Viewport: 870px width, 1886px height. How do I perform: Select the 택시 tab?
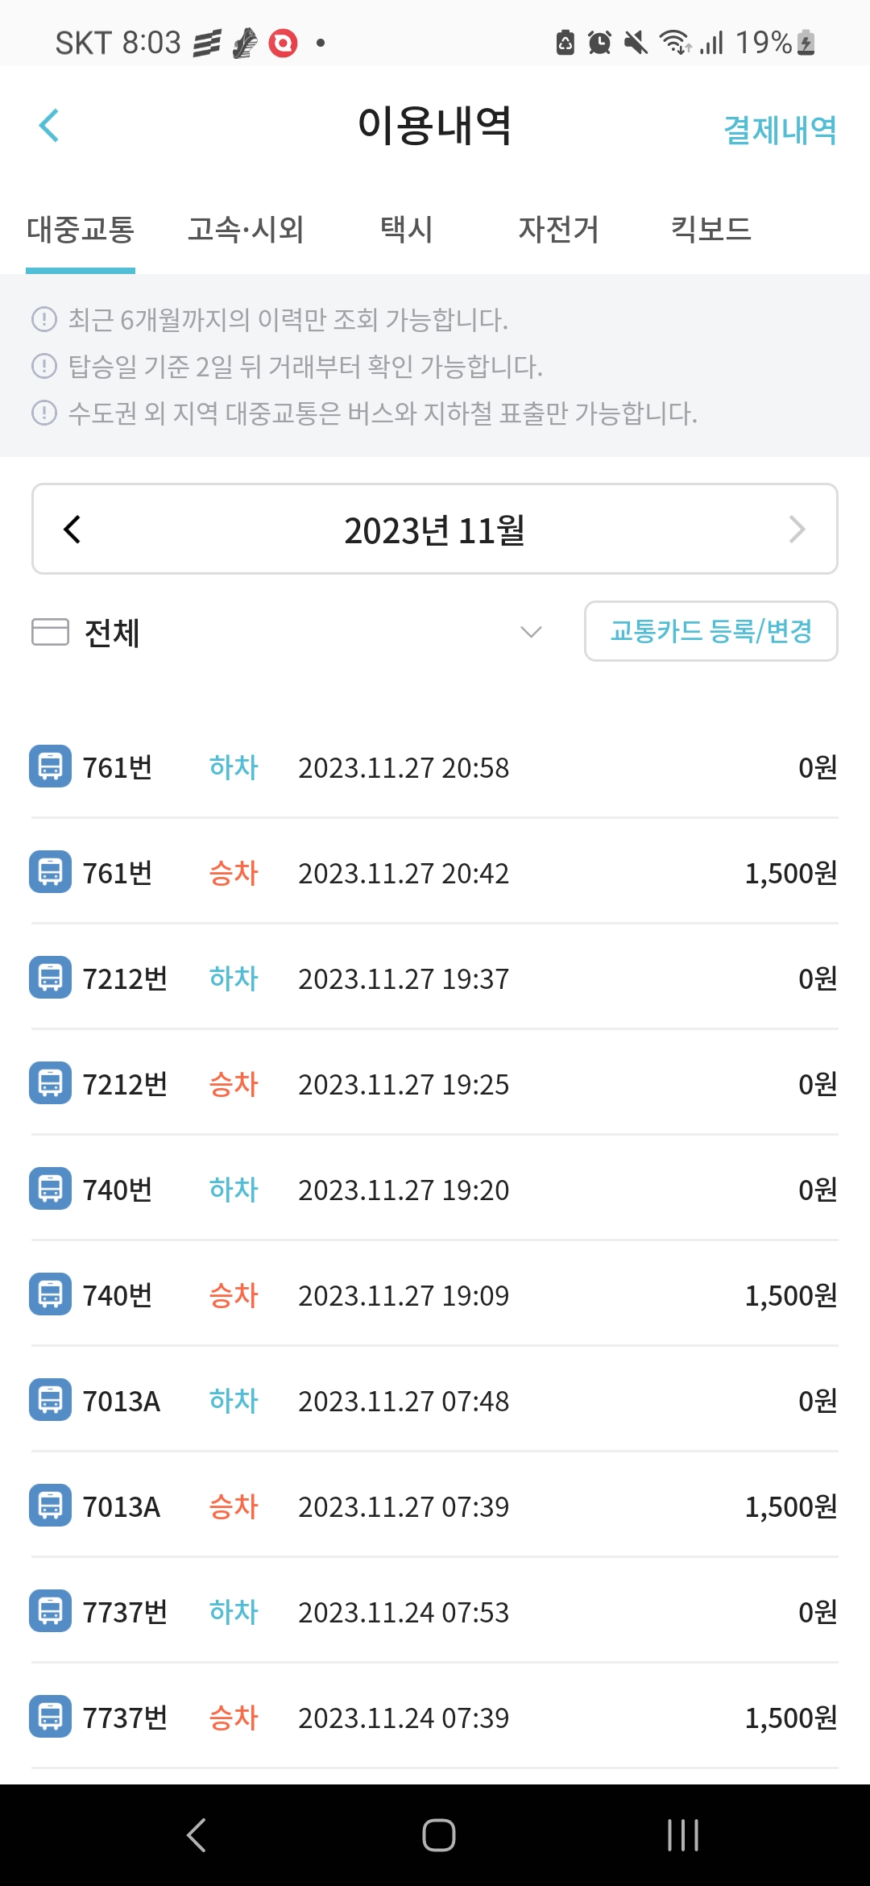(406, 230)
